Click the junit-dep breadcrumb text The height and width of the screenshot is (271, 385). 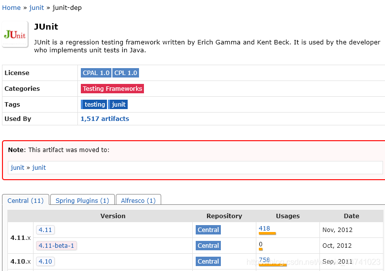67,7
